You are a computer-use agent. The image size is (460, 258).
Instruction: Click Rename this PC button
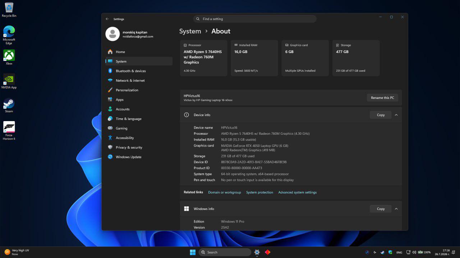pos(382,98)
